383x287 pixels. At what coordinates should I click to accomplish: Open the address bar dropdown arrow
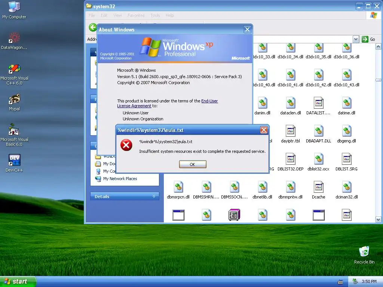coord(356,39)
